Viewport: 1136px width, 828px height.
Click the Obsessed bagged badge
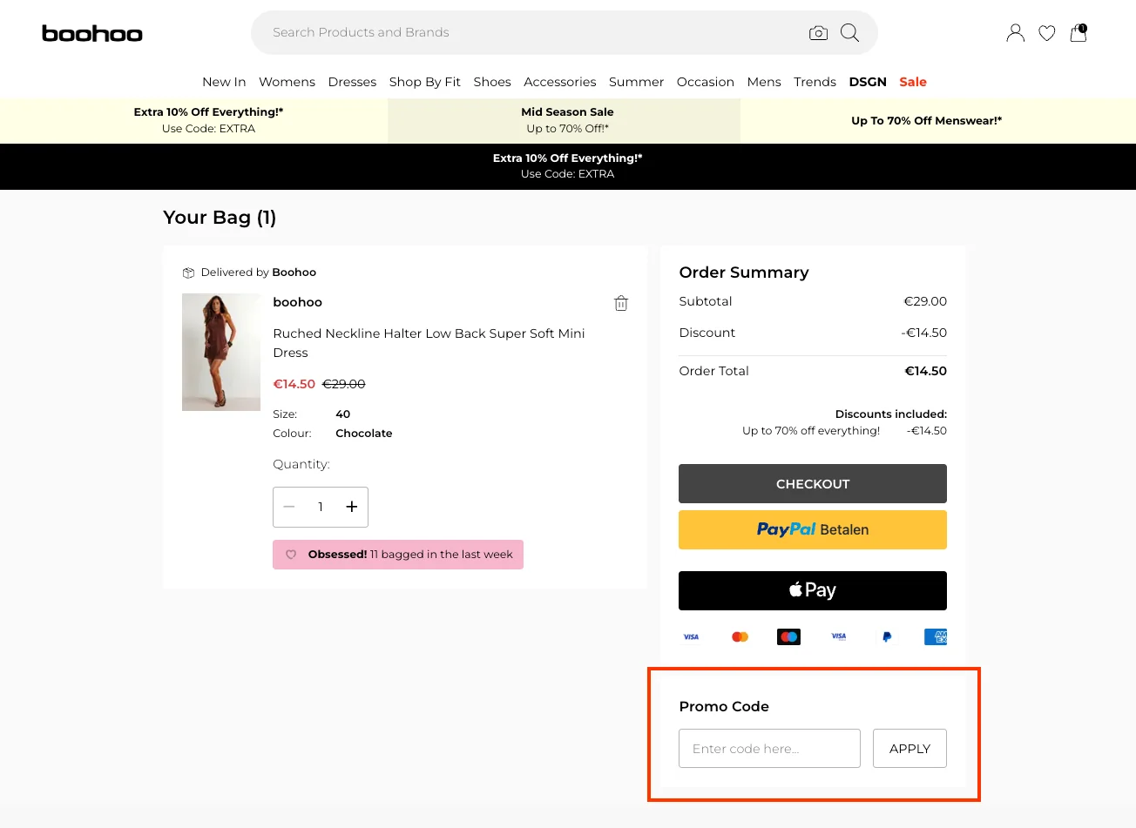click(398, 555)
